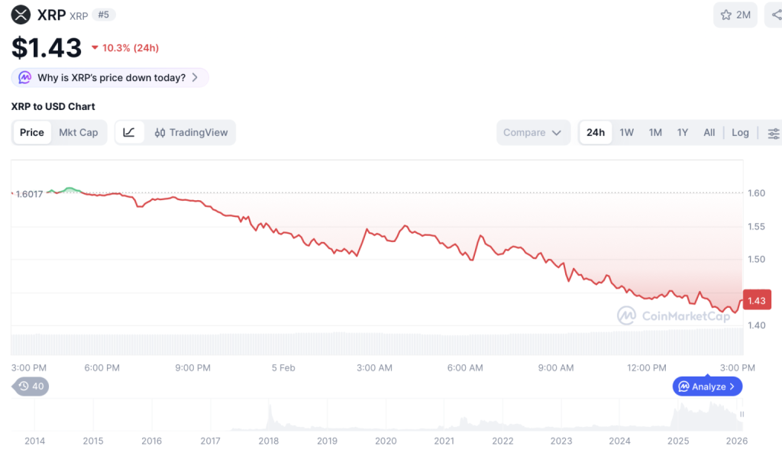Click the pause handle on range selector
The width and height of the screenshot is (782, 459).
741,415
